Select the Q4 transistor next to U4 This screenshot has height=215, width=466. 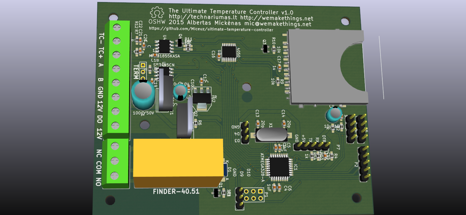pos(180,42)
